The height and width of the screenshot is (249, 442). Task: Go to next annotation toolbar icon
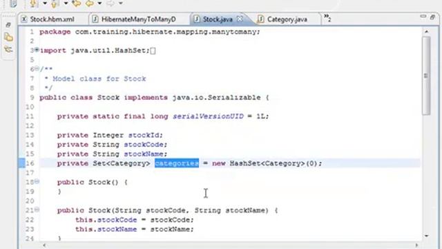[34, 3]
